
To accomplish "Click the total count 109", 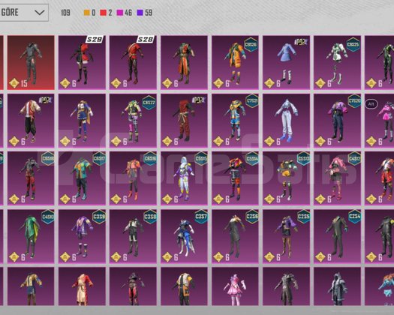I will (x=65, y=13).
